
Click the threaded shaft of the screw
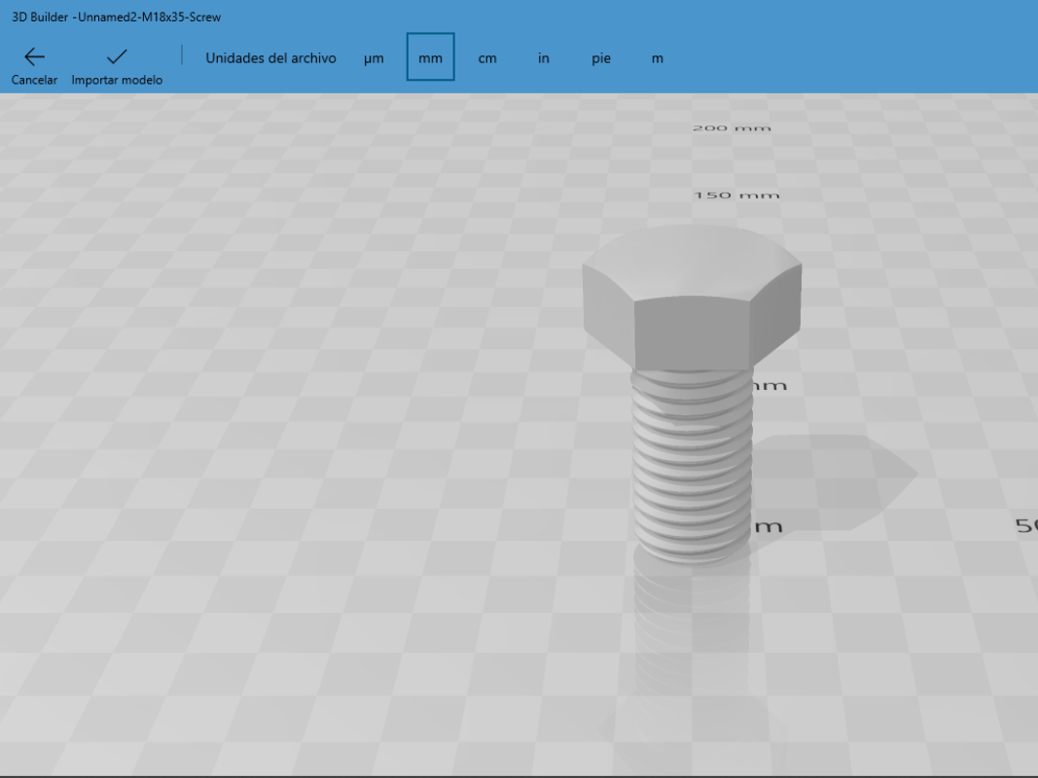[692, 466]
